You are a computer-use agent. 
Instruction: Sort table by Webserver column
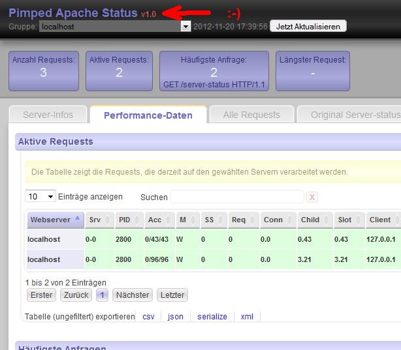coord(56,220)
